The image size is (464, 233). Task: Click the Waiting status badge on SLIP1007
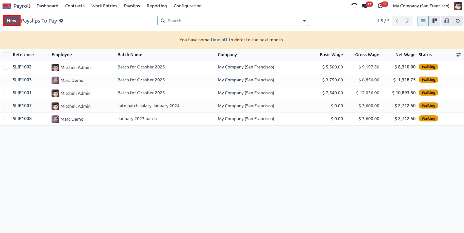pyautogui.click(x=428, y=105)
